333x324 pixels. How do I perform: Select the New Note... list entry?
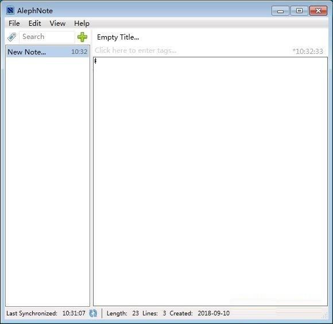(47, 52)
